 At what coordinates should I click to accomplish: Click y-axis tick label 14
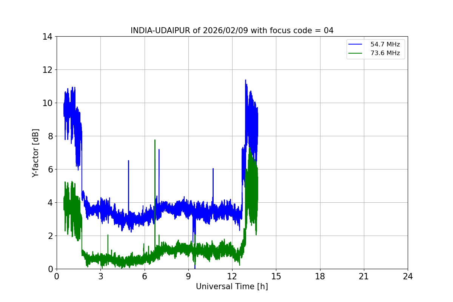tap(48, 37)
